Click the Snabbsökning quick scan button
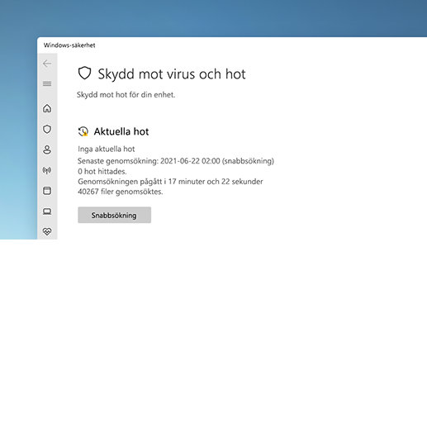 pyautogui.click(x=114, y=215)
